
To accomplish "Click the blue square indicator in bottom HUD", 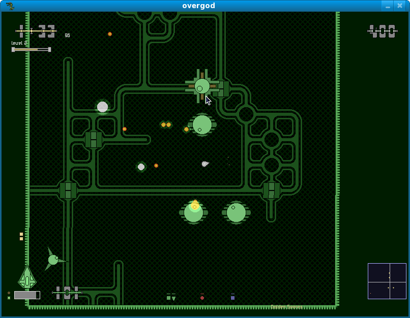I will (x=232, y=297).
